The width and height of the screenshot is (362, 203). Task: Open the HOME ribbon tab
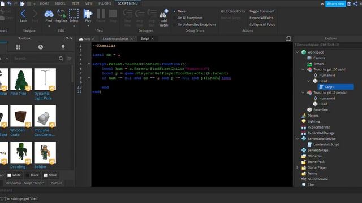(44, 3)
